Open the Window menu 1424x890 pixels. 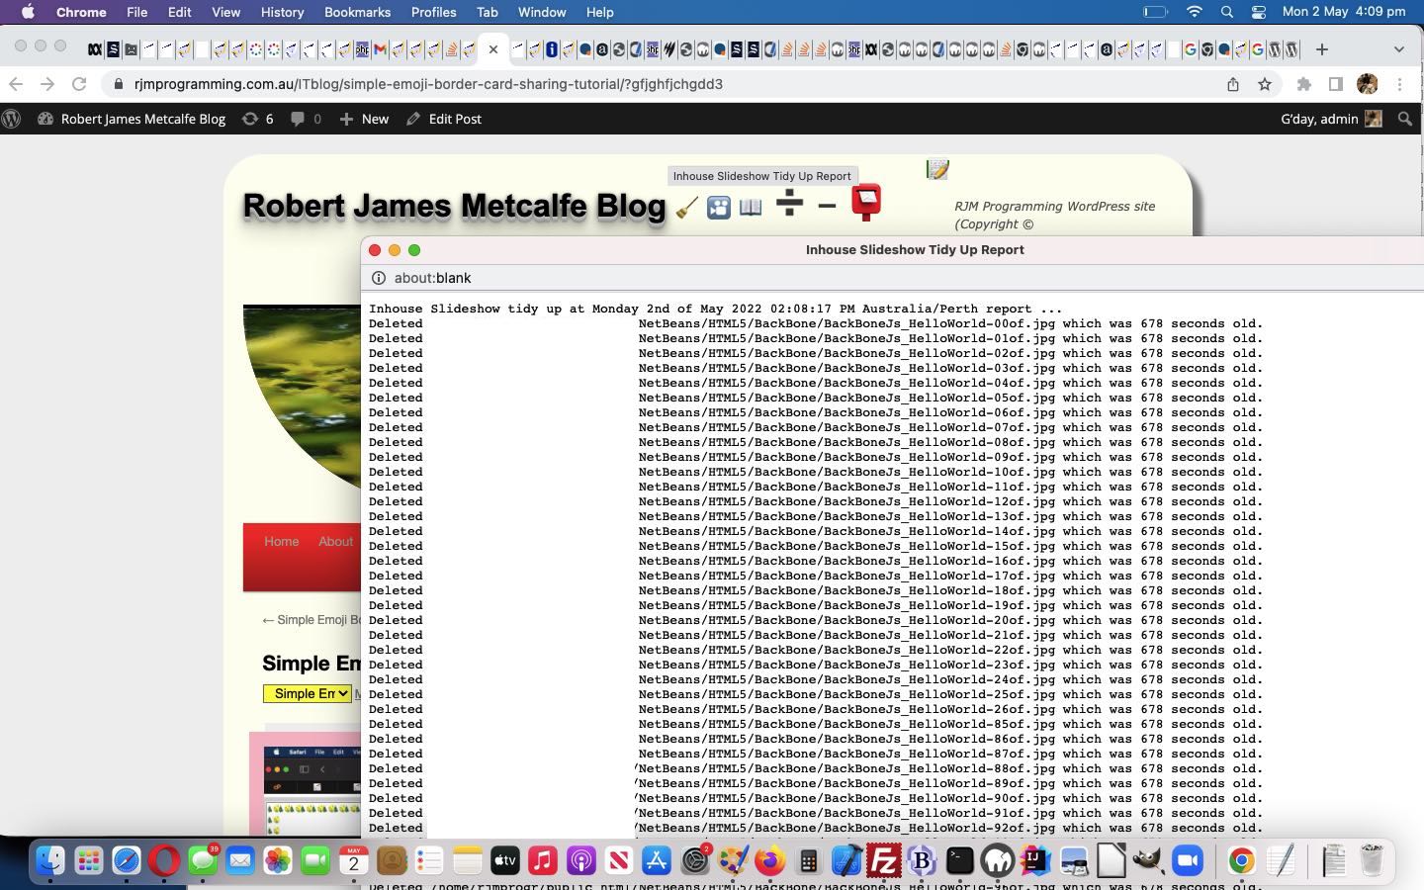click(542, 12)
